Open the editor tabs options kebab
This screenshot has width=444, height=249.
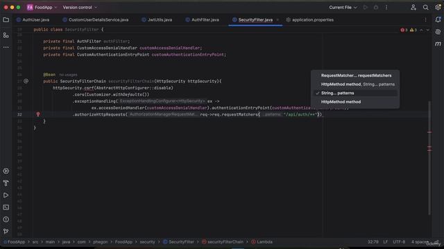425,20
